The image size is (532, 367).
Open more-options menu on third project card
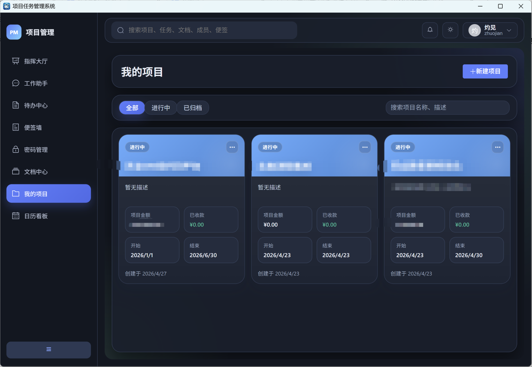(x=497, y=147)
